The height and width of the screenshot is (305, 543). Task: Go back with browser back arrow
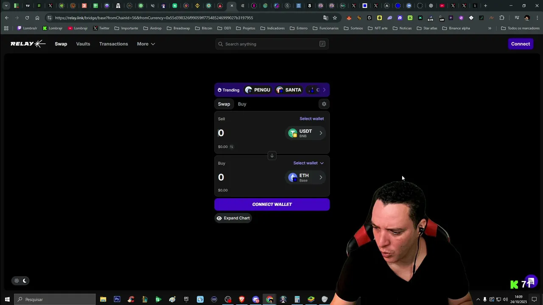tap(7, 18)
